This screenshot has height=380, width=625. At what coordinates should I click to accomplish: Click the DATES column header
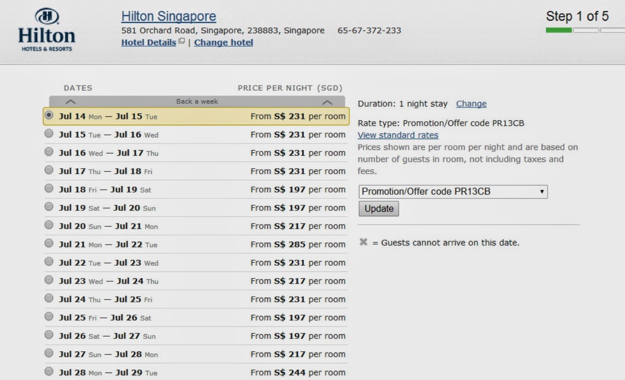pos(78,88)
